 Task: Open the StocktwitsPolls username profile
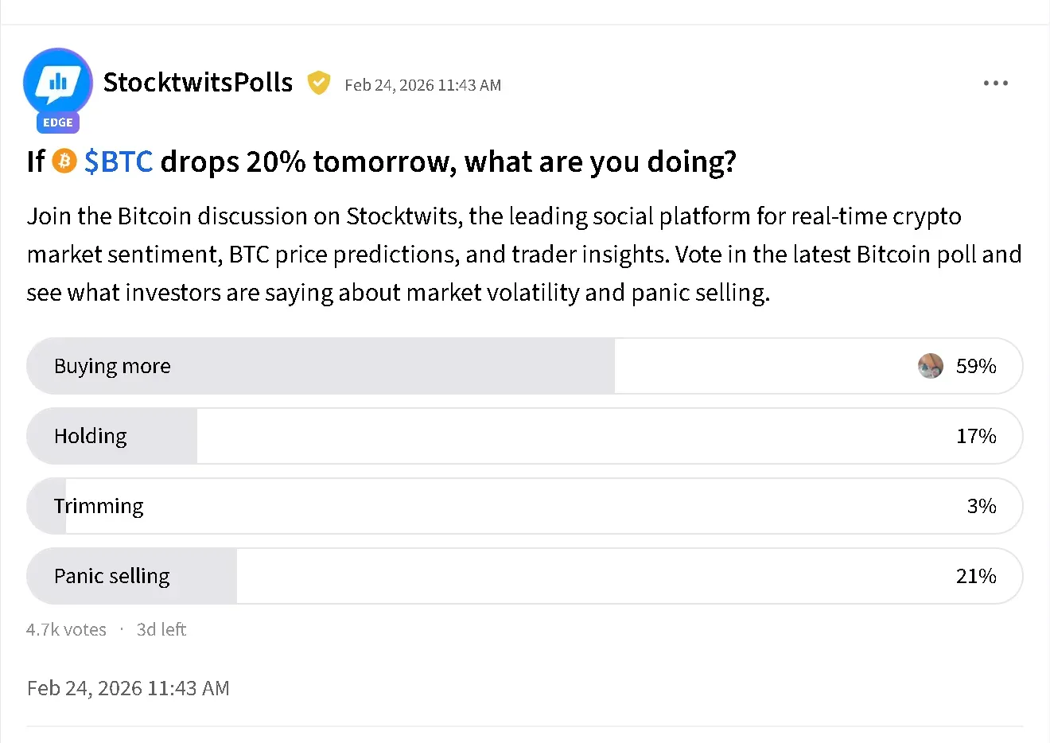point(198,83)
